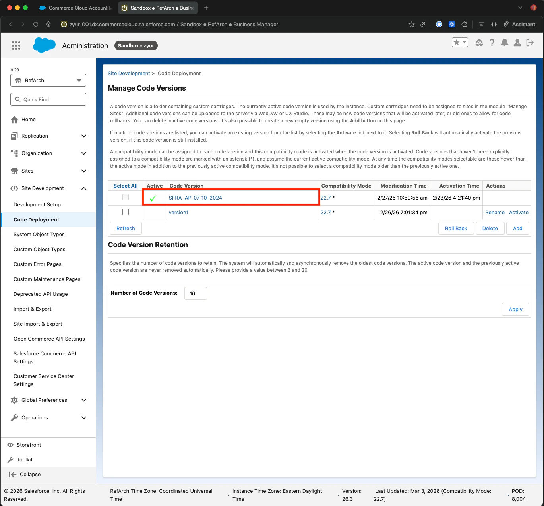Open Custom Error Pages menu item

(x=37, y=264)
